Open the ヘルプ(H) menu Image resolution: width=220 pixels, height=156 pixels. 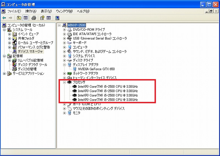click(x=83, y=11)
